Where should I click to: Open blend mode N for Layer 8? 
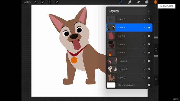point(144,61)
